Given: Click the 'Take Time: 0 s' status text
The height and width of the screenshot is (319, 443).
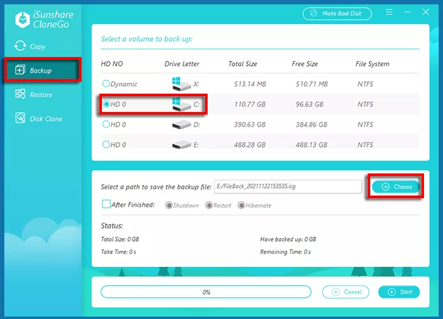Looking at the screenshot, I should click(118, 251).
